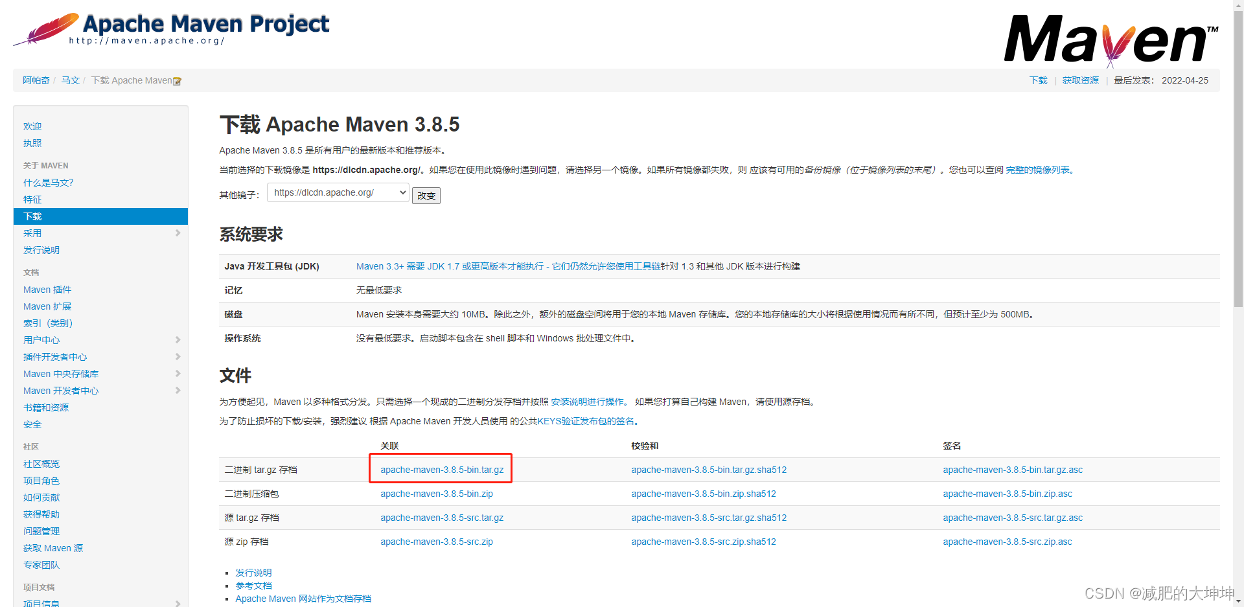The width and height of the screenshot is (1244, 607).
Task: Expand the 采用 sidebar chevron
Action: pyautogui.click(x=178, y=233)
